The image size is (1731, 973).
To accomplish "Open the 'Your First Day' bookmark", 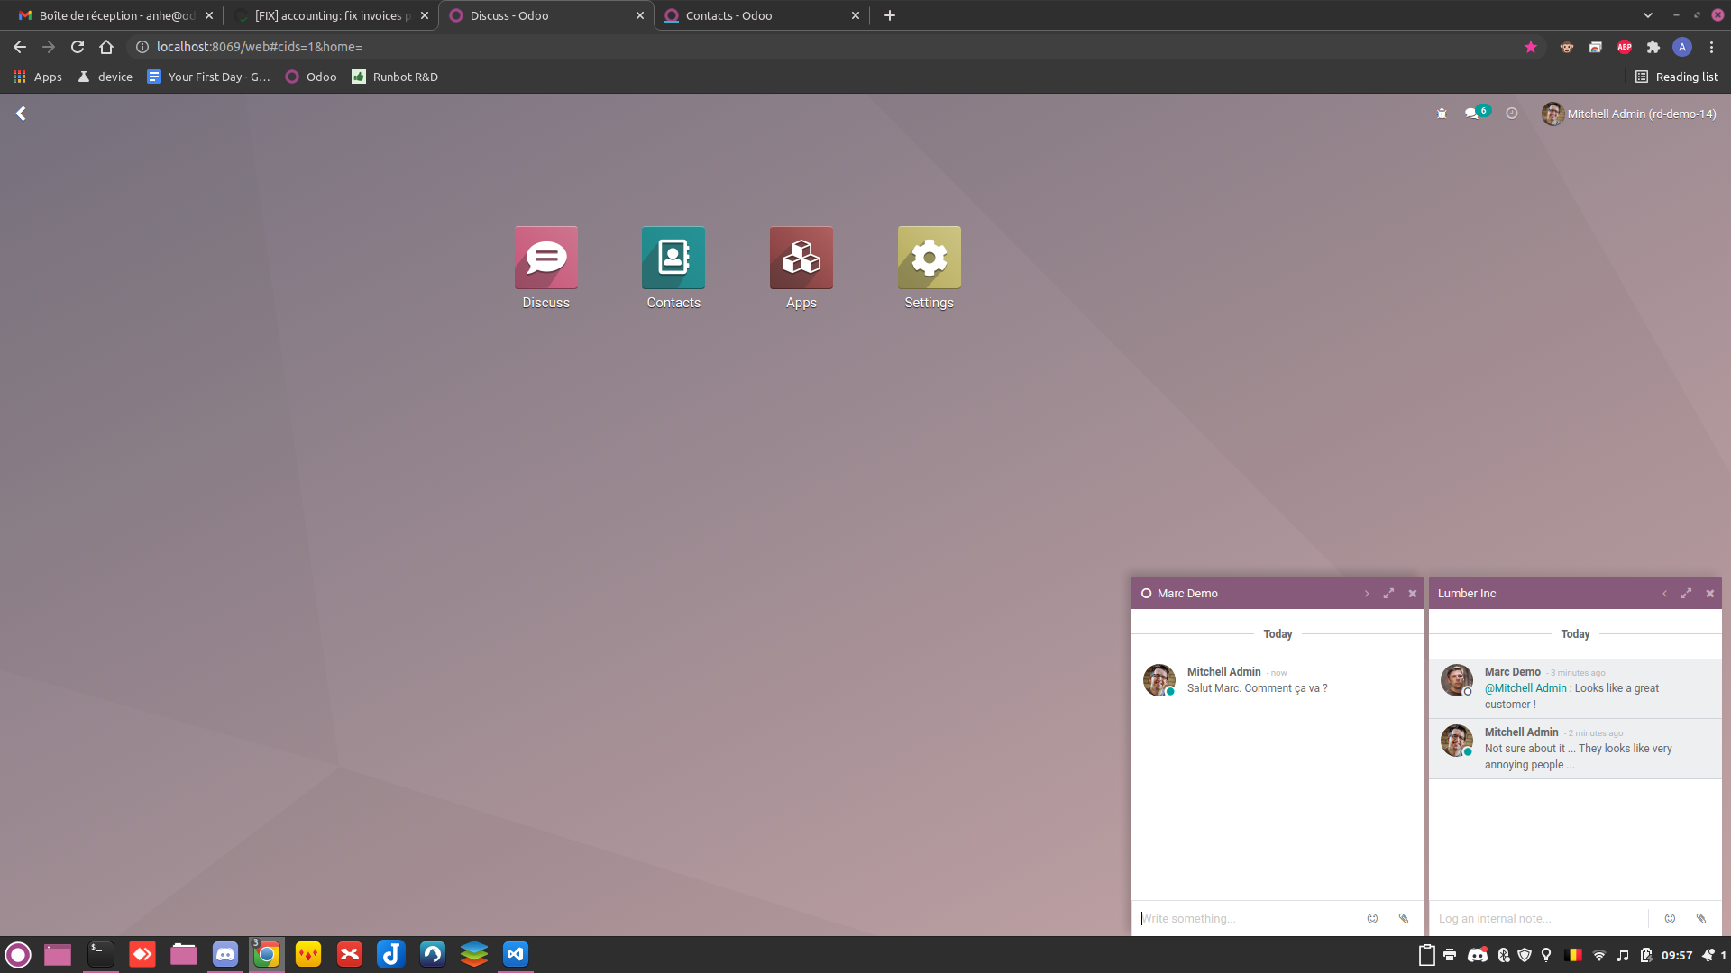I will point(209,77).
